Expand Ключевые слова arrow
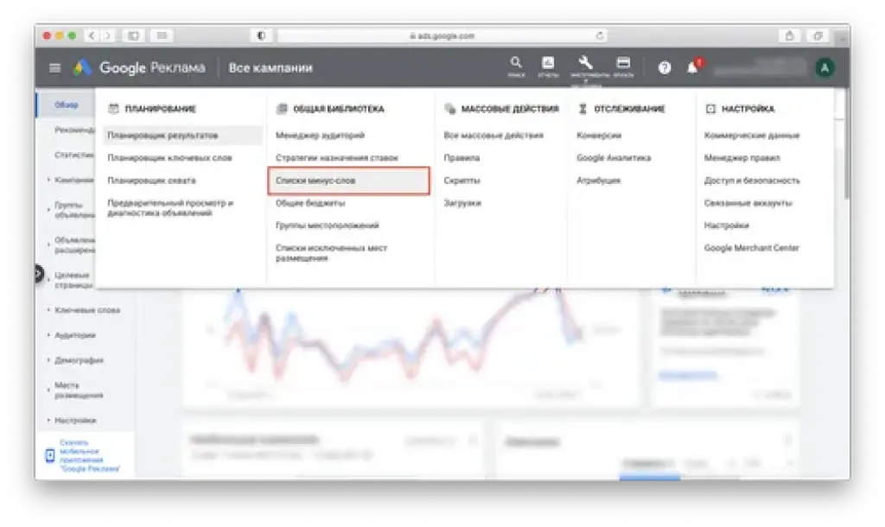The height and width of the screenshot is (527, 885). 48,310
